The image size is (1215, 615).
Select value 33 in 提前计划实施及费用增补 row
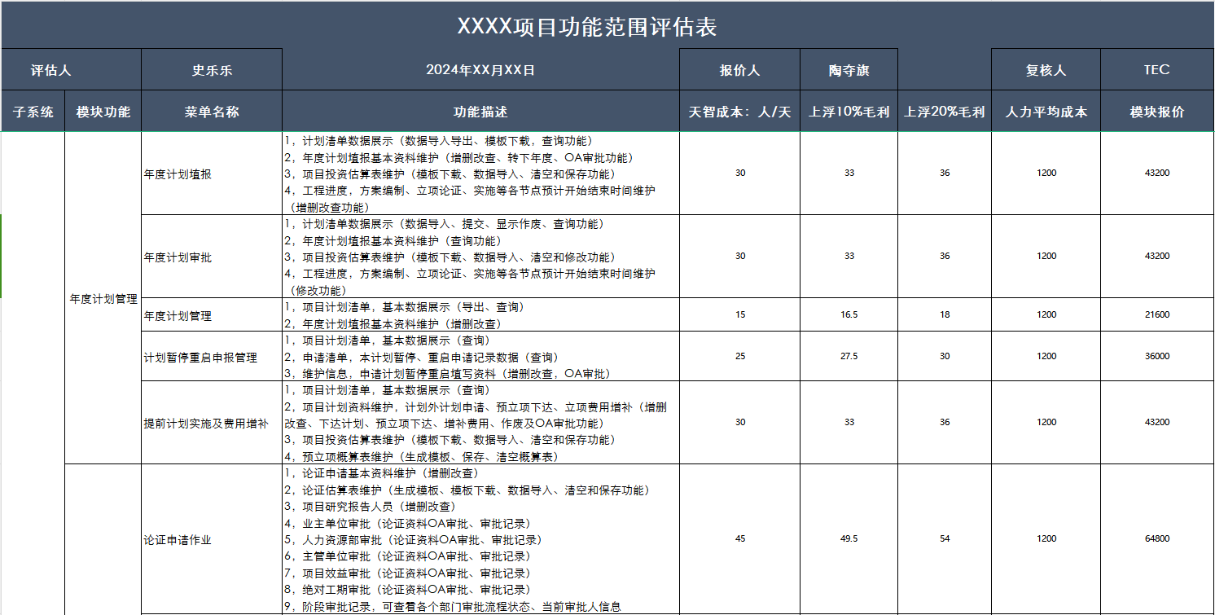point(849,422)
